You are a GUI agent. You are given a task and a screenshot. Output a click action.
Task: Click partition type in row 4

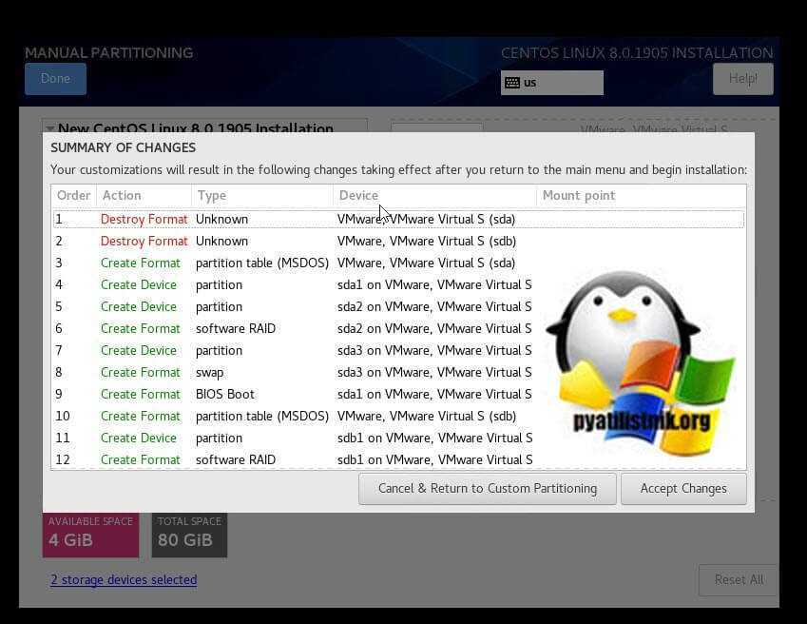219,285
